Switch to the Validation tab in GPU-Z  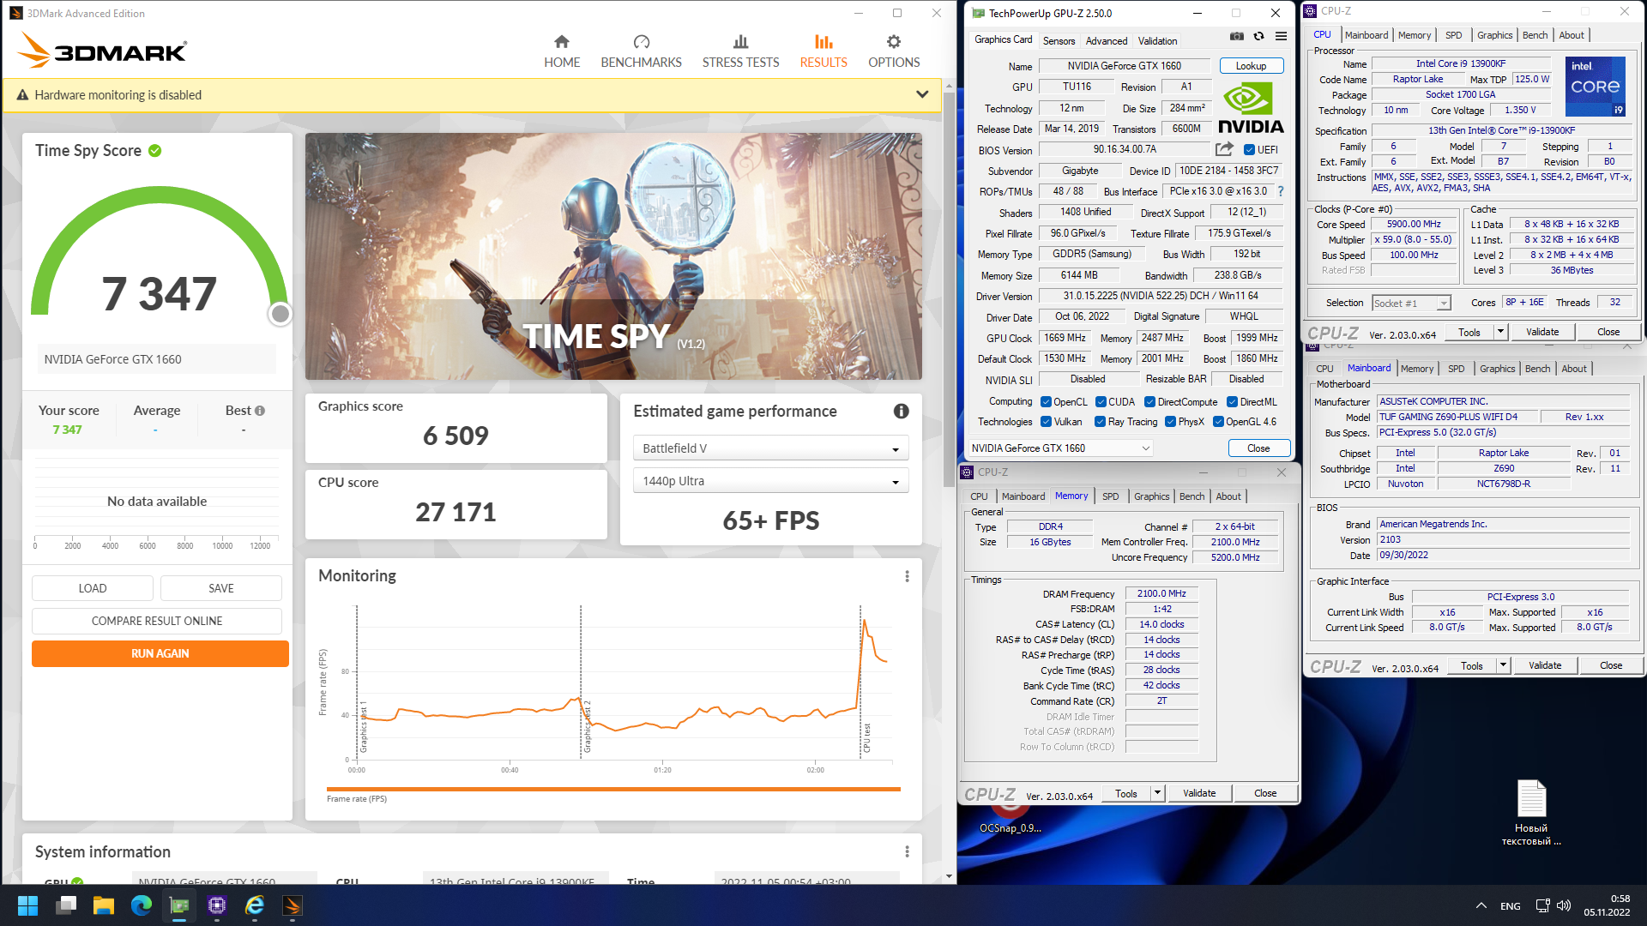click(x=1157, y=41)
